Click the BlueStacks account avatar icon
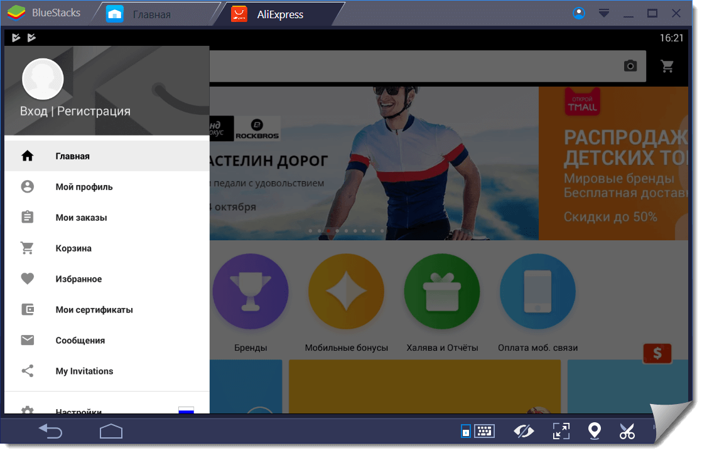Image resolution: width=702 pixels, height=453 pixels. [579, 13]
